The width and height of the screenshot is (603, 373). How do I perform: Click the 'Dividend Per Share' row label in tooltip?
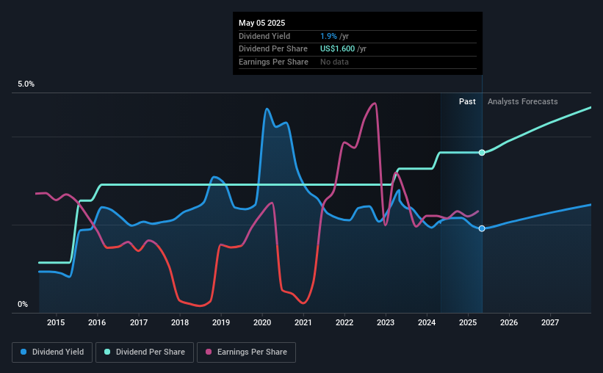[x=273, y=49]
